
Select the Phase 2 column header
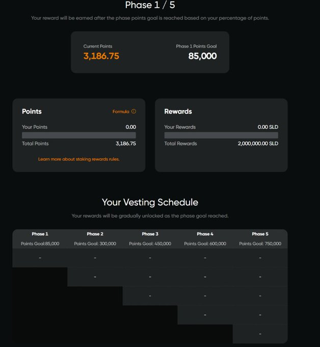click(95, 234)
